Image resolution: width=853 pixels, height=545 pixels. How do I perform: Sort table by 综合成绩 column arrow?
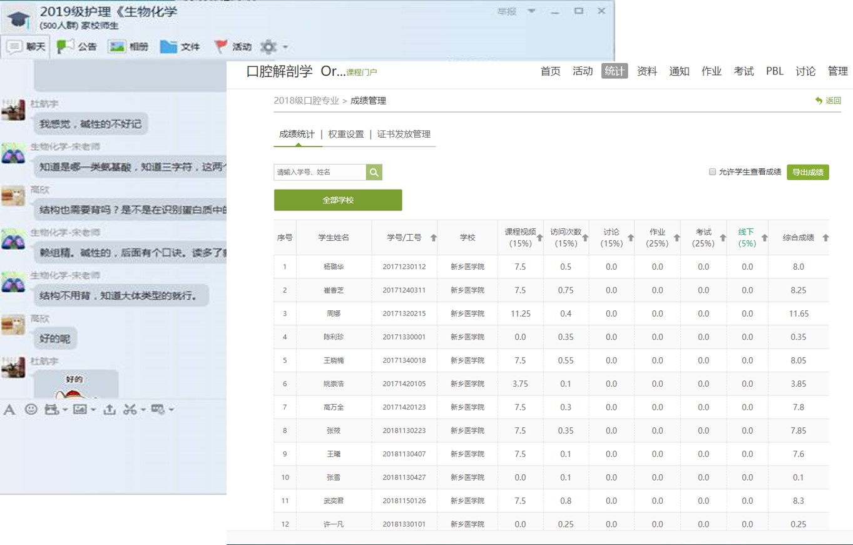[825, 238]
